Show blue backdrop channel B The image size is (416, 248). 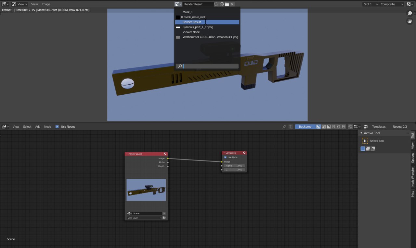tap(344, 127)
